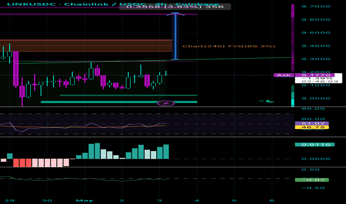
Task: Select the large magenta bearish candle
Action: 16,69
